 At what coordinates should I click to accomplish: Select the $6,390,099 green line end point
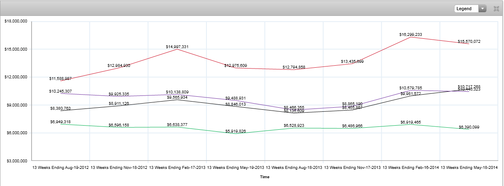469,129
